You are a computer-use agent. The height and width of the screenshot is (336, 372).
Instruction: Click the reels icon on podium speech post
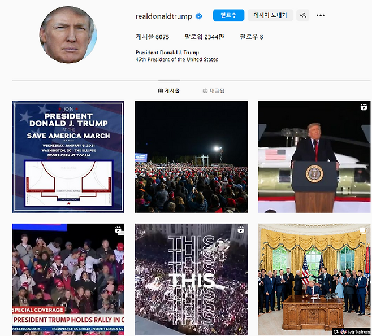click(364, 107)
